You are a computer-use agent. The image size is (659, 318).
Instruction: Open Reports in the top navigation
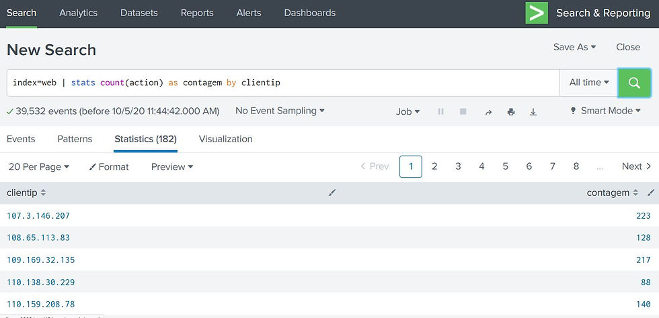click(x=197, y=13)
